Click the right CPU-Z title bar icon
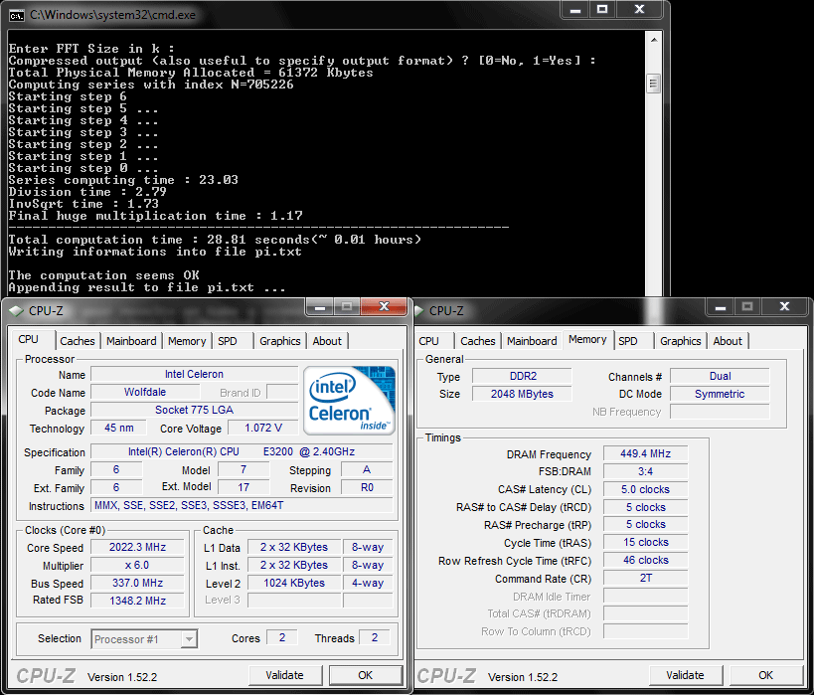 pos(419,311)
